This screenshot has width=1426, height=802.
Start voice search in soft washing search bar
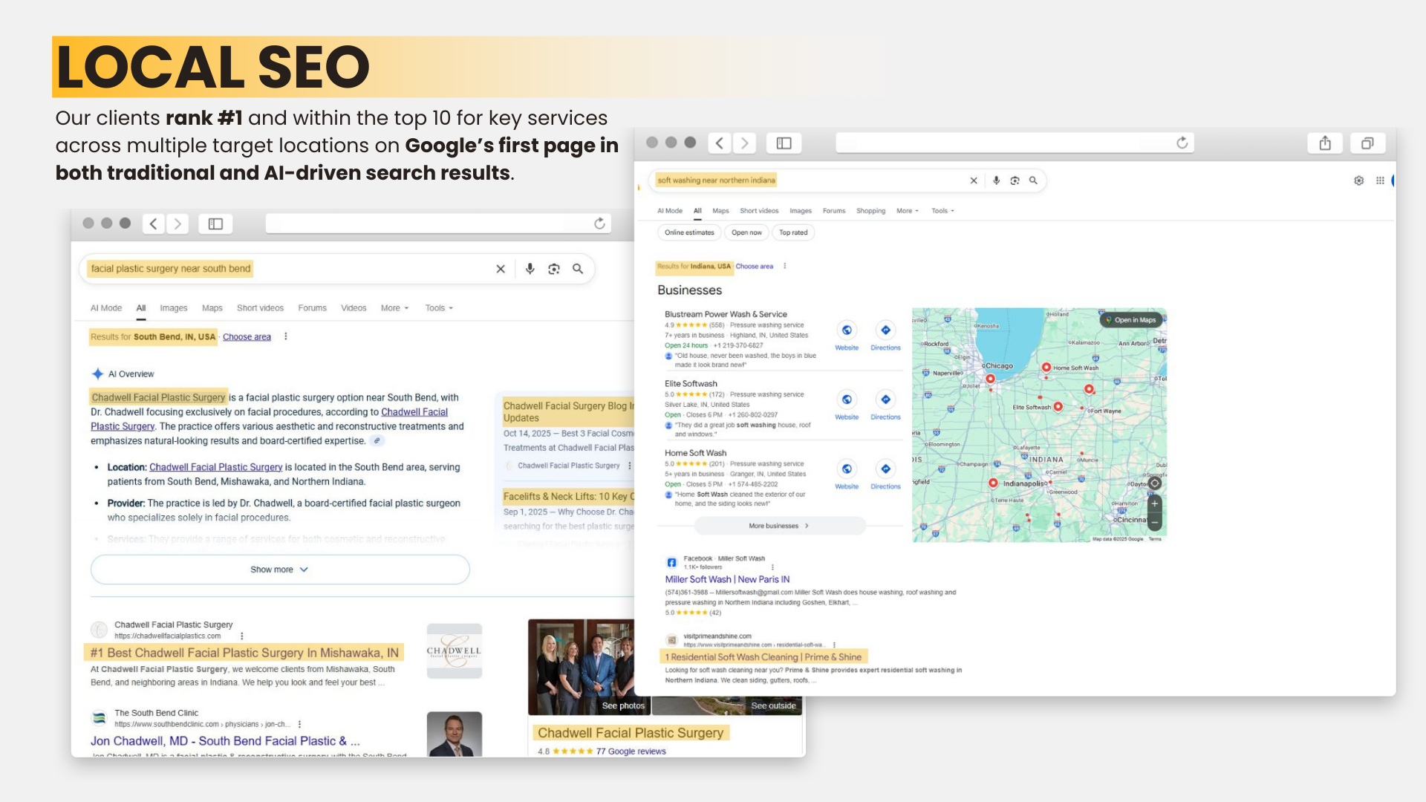pos(996,180)
